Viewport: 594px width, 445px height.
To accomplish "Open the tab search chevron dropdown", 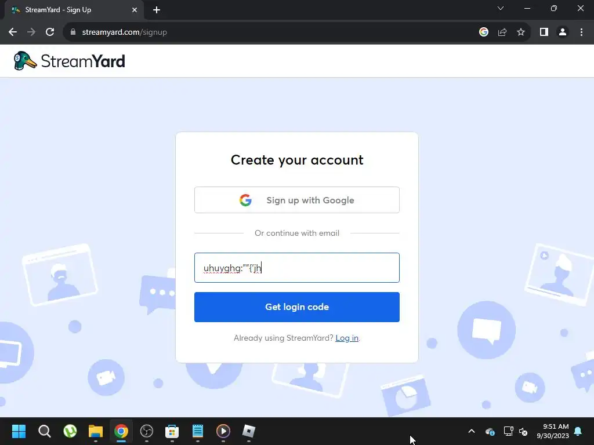I will (x=501, y=8).
